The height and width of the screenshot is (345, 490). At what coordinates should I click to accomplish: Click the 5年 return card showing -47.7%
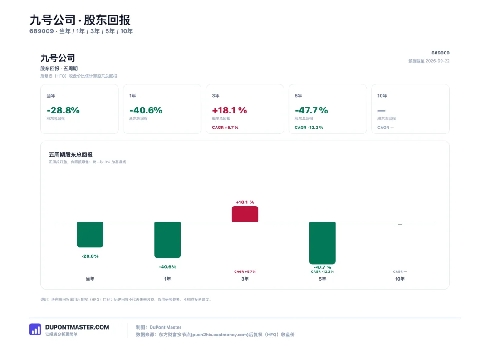coord(328,109)
